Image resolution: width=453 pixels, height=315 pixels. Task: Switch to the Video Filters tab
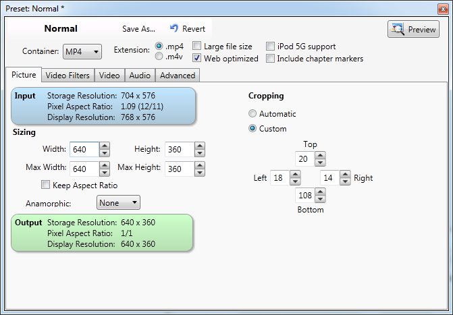point(68,76)
